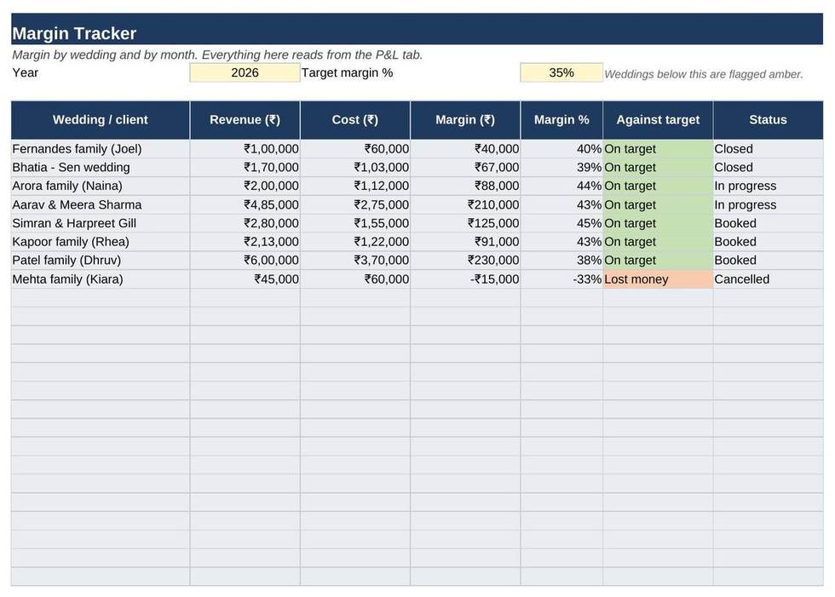Select margin percent cell 40%

561,149
